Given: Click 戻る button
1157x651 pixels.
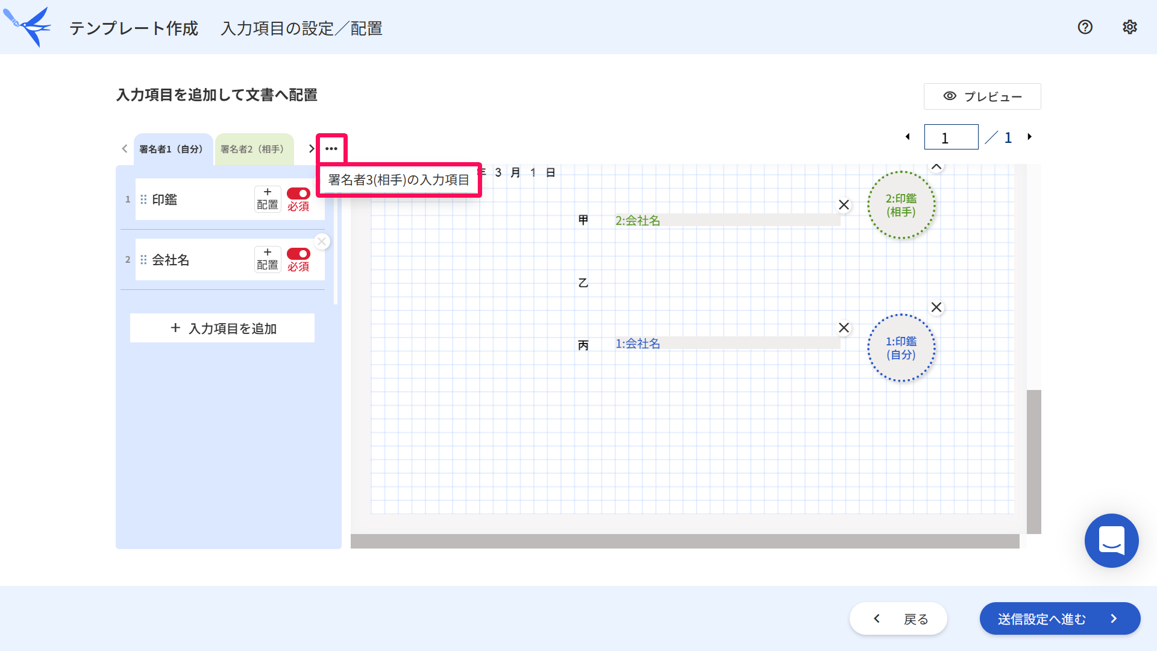Looking at the screenshot, I should 898,618.
